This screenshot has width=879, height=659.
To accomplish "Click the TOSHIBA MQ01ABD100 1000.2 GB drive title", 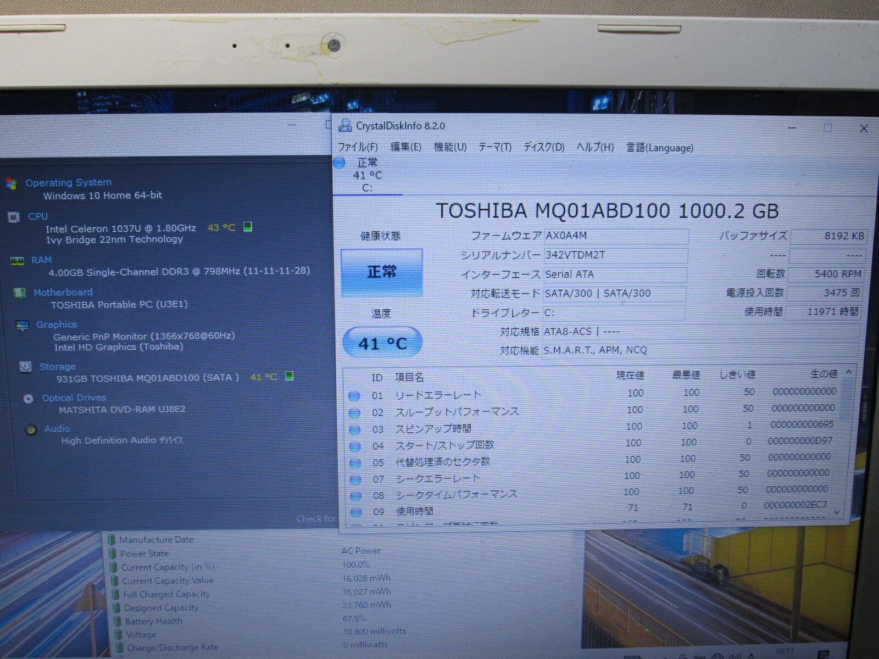I will point(608,211).
